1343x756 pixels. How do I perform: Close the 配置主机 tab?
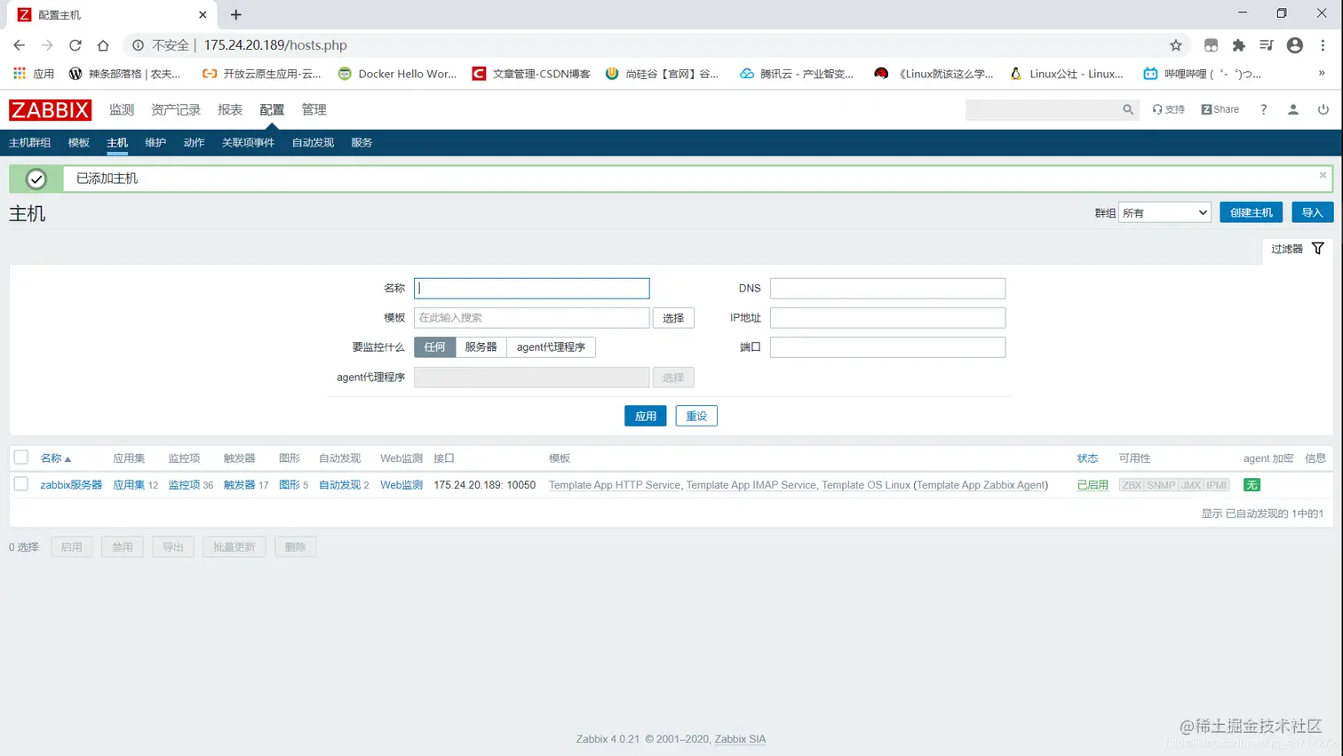point(203,14)
